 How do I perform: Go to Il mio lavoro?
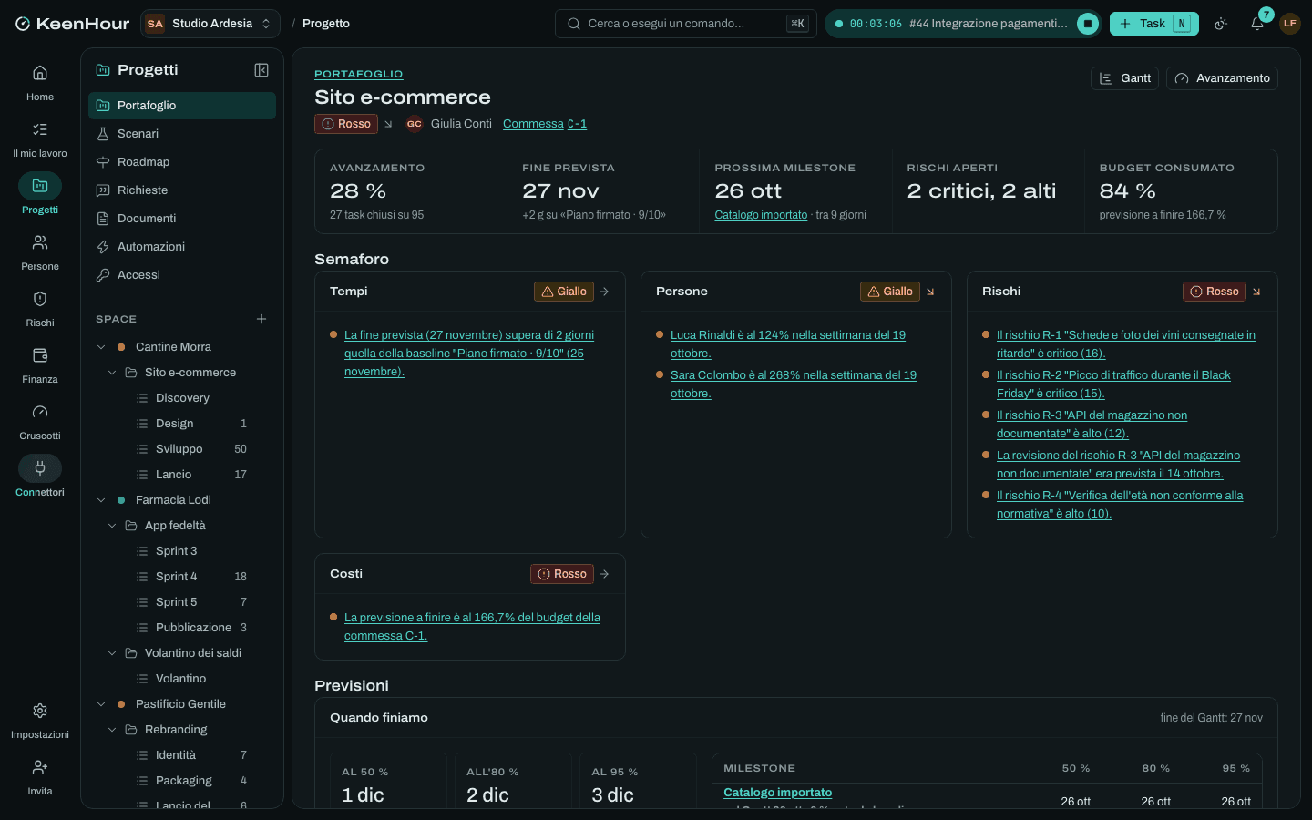(x=40, y=139)
